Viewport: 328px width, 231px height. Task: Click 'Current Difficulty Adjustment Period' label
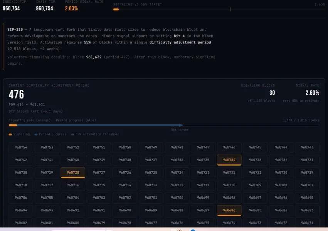pos(49,85)
